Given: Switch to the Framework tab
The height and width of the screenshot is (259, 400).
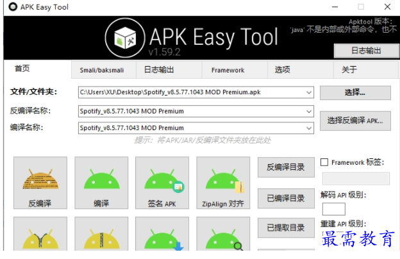Looking at the screenshot, I should click(x=235, y=70).
